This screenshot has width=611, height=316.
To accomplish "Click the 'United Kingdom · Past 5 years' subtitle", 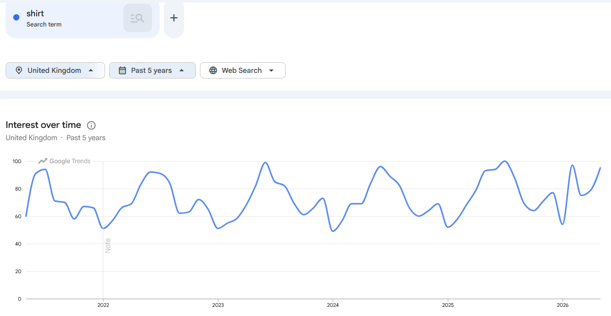I will click(x=55, y=138).
